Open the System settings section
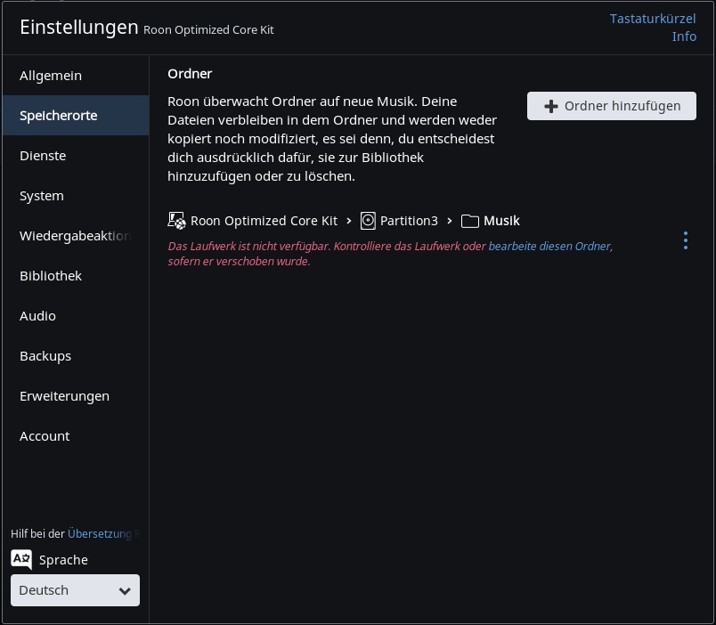716x625 pixels. point(42,196)
